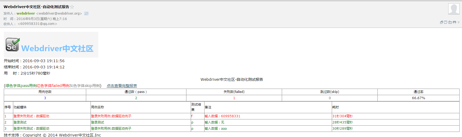This screenshot has height=137, width=462.
Task: Click the 功能模块 column header
Action: (x=20, y=107)
